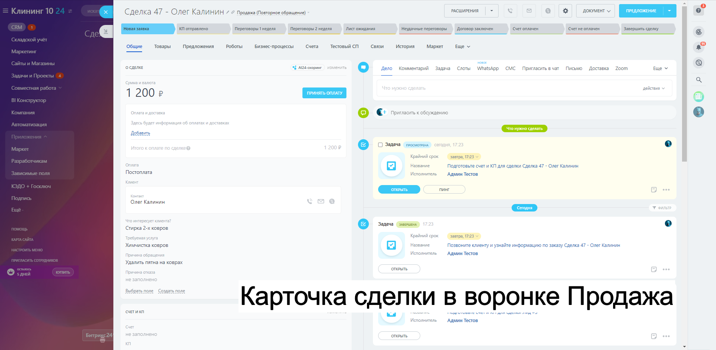The image size is (716, 350).
Task: Click the magnifier search icon in right sidebar
Action: (x=698, y=80)
